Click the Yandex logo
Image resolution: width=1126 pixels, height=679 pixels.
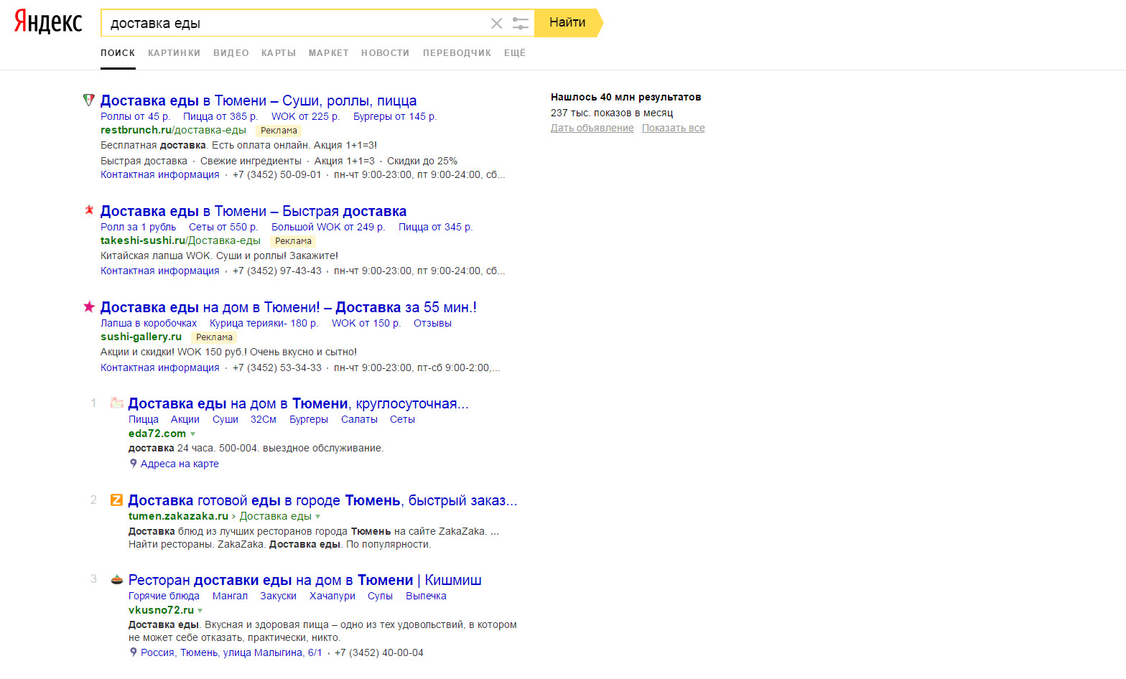click(x=48, y=22)
